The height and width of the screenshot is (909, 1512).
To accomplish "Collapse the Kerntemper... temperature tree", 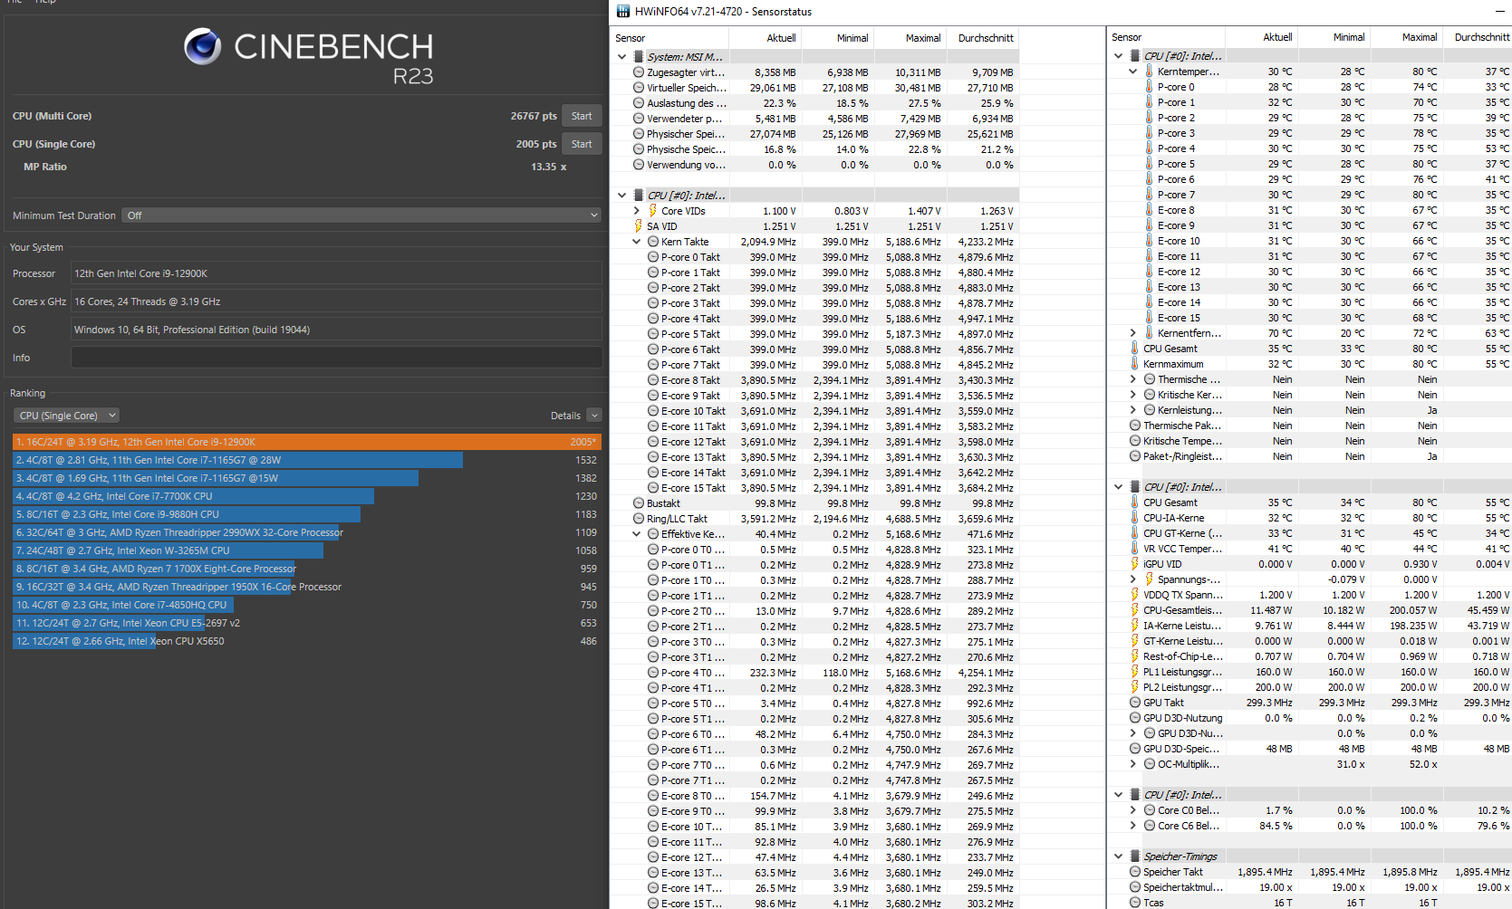I will (x=1132, y=72).
